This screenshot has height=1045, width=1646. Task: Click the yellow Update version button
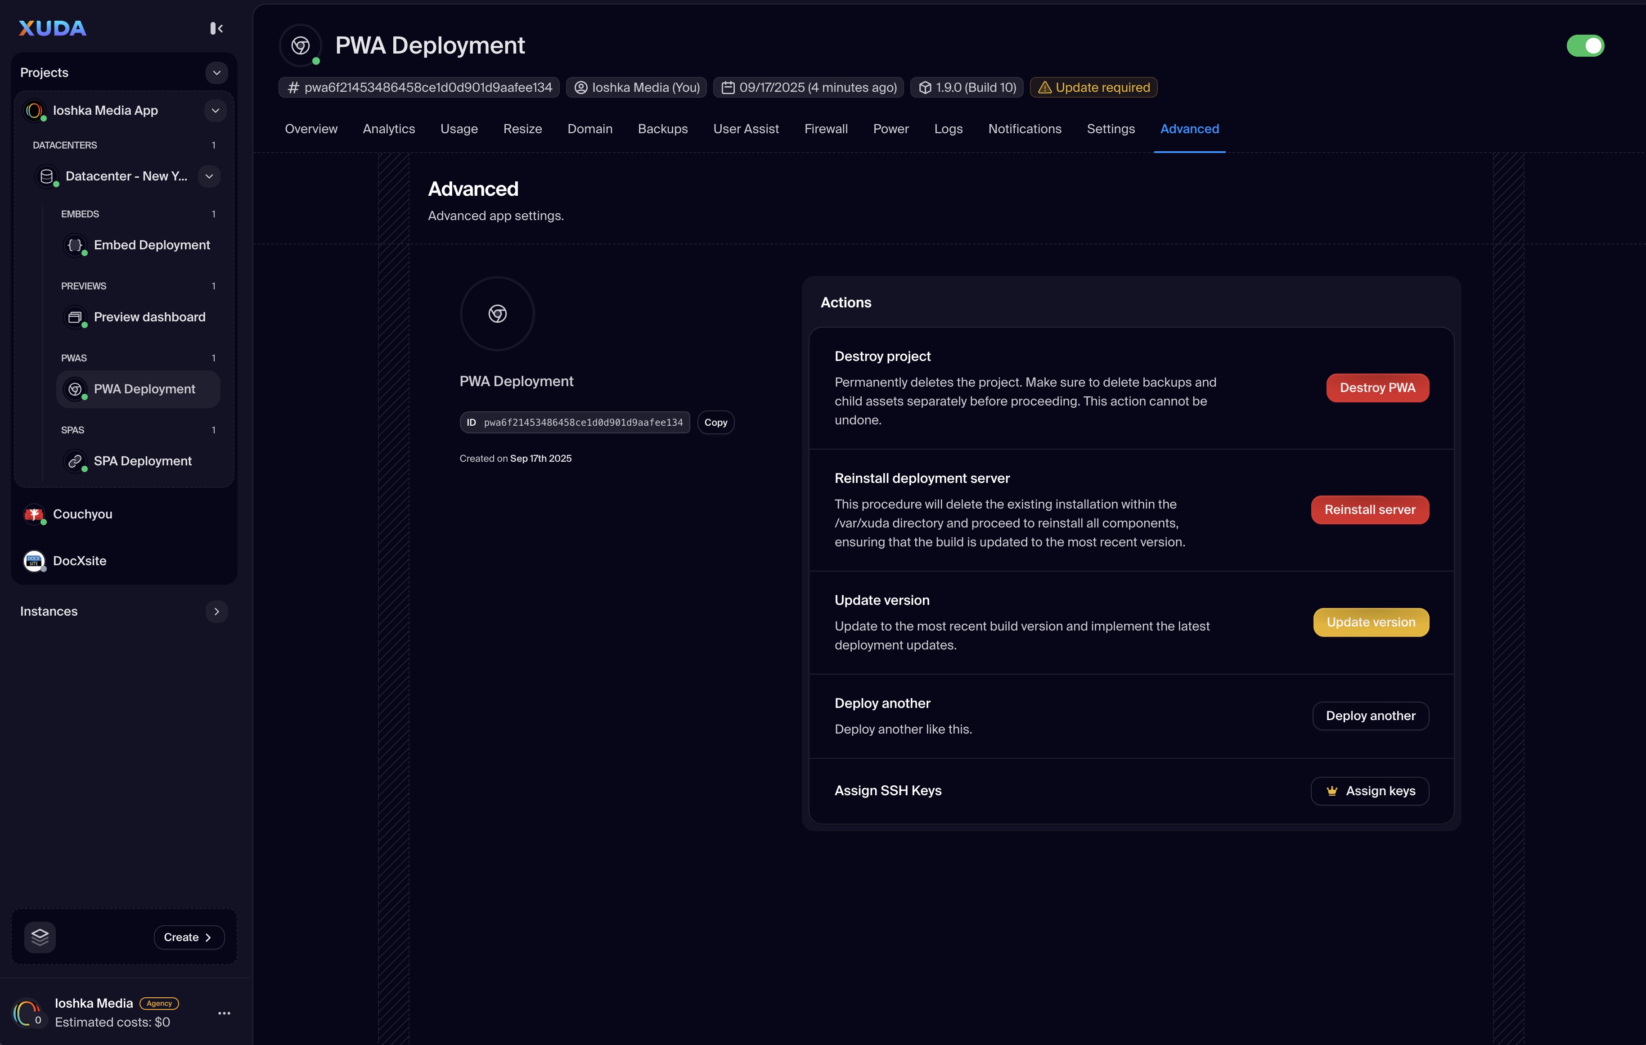(1370, 622)
